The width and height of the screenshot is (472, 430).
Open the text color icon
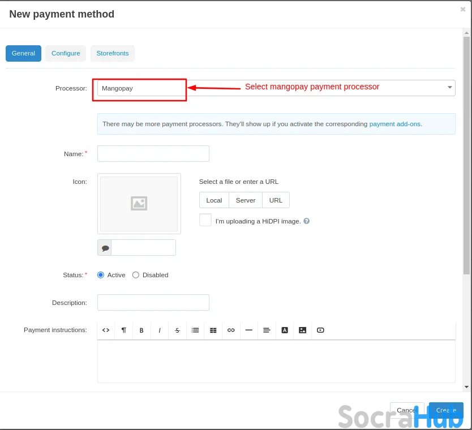[x=285, y=330]
